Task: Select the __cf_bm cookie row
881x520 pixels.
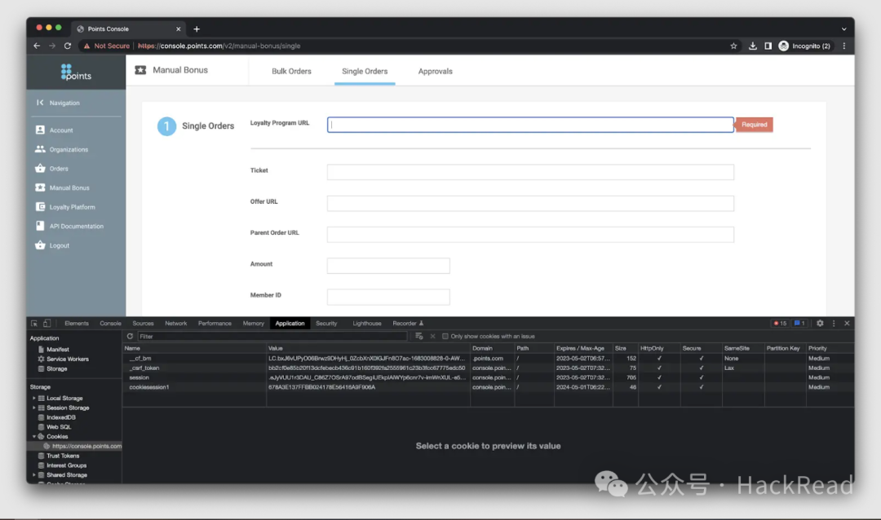Action: click(x=488, y=359)
